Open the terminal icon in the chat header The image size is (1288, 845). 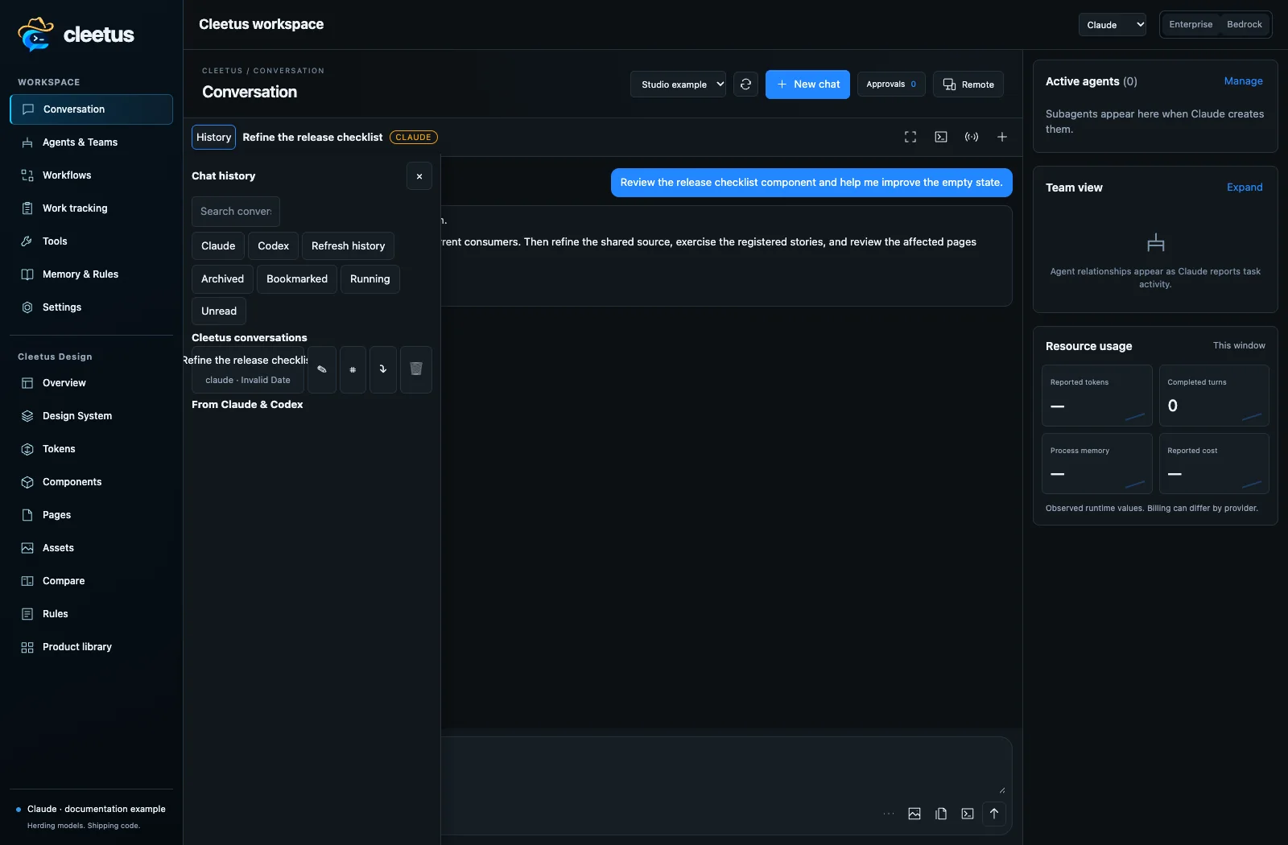point(941,137)
